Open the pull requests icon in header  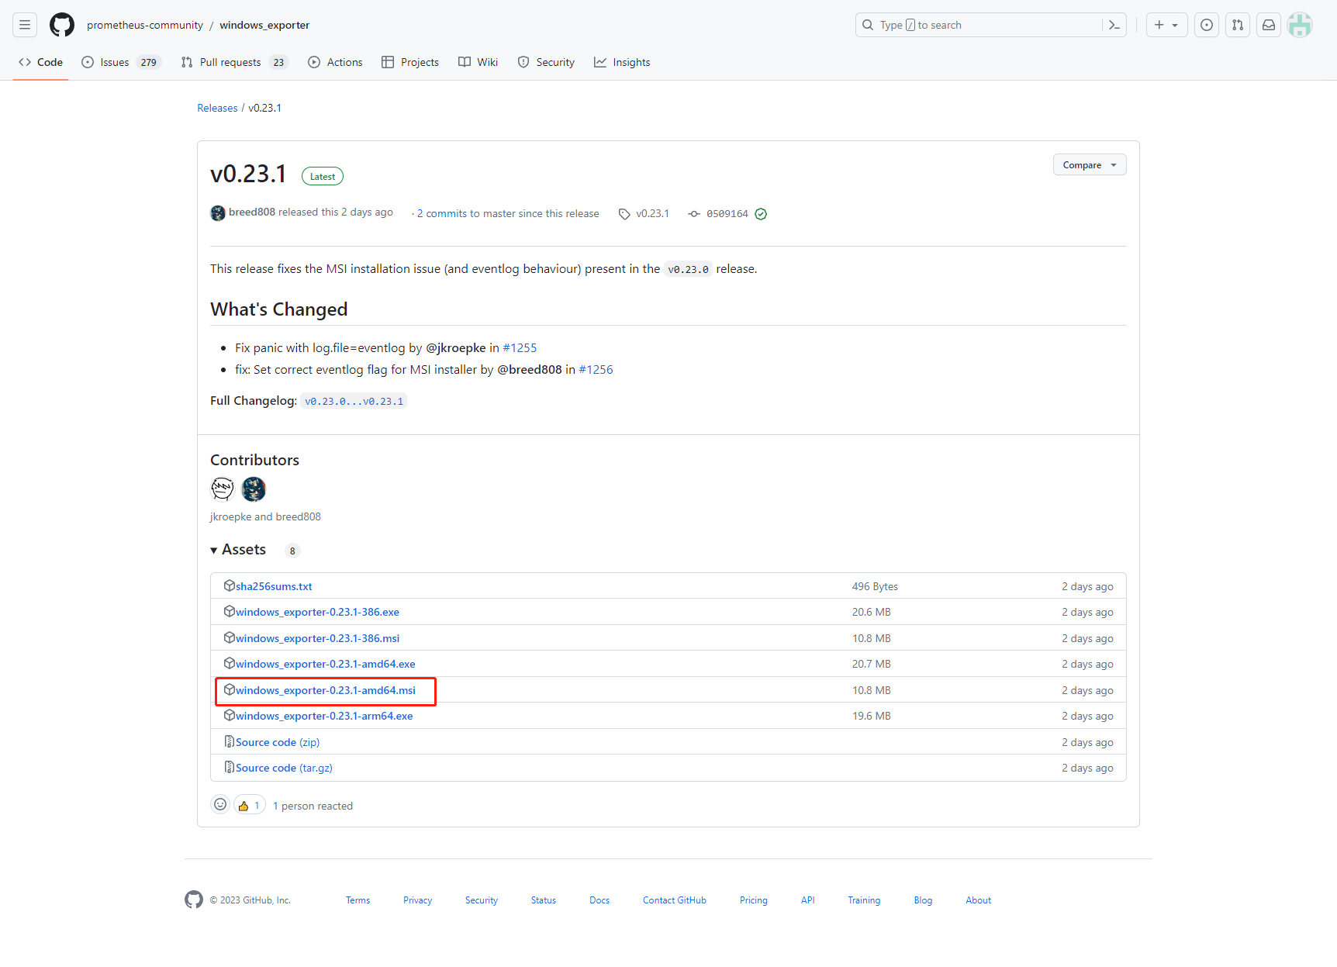1238,25
